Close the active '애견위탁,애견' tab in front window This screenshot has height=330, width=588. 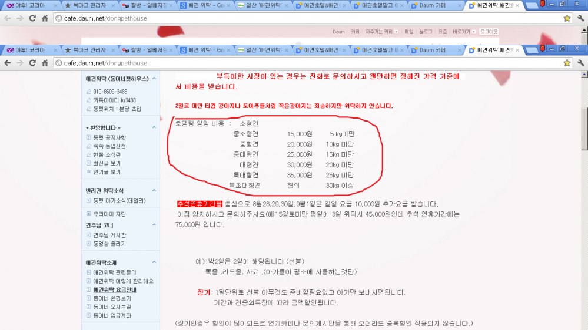pyautogui.click(x=517, y=50)
